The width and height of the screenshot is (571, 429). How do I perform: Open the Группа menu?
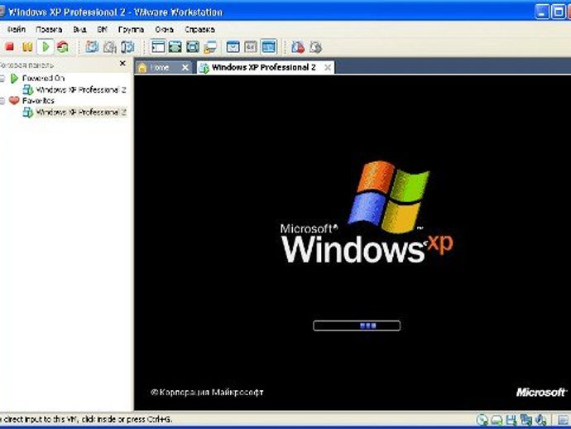point(131,30)
